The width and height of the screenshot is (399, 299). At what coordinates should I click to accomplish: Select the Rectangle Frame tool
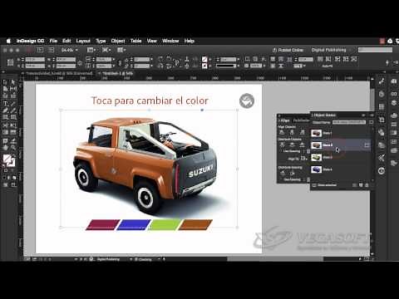click(x=5, y=117)
